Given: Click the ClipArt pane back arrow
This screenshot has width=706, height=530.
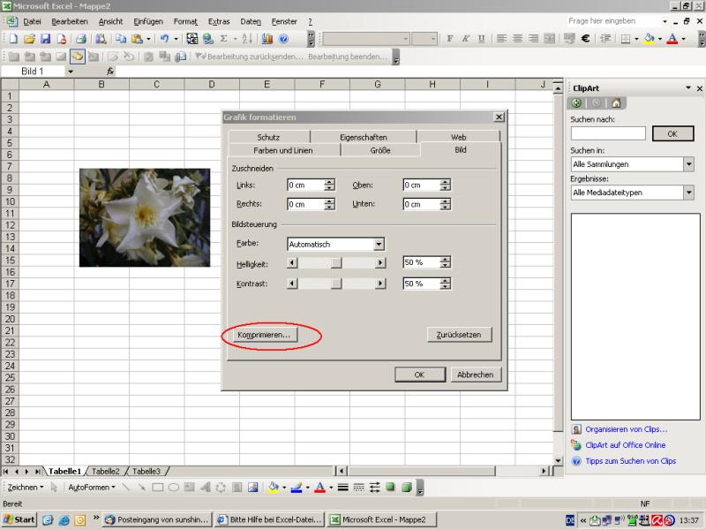Looking at the screenshot, I should (577, 103).
